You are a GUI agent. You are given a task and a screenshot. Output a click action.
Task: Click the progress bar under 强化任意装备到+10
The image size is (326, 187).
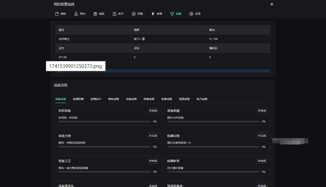(213, 147)
